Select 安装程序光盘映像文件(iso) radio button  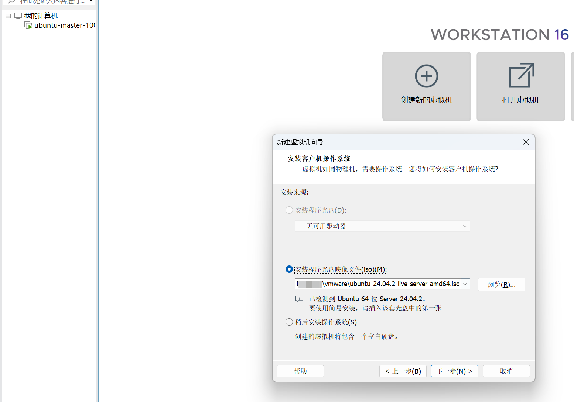click(x=289, y=269)
